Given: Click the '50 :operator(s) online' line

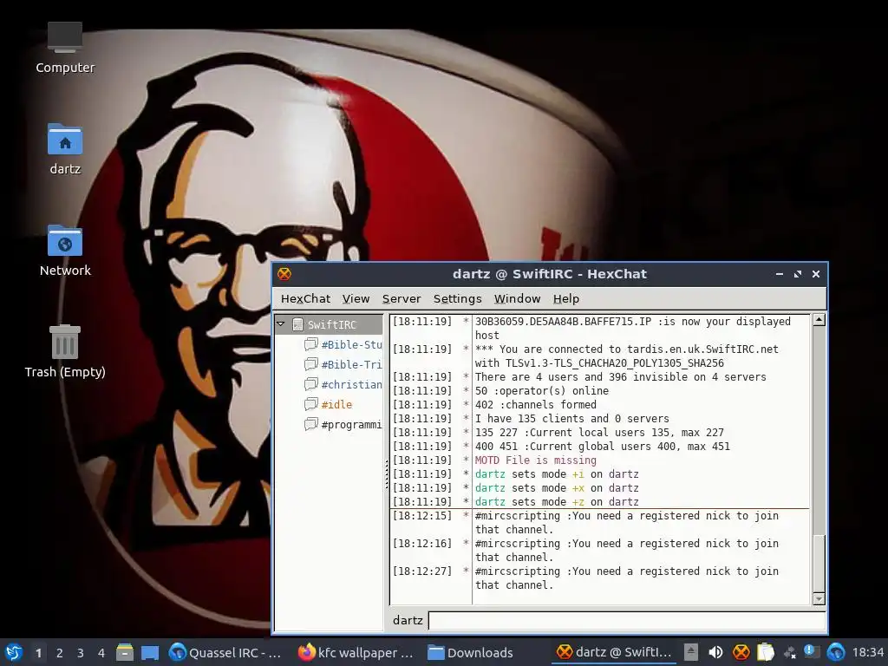Looking at the screenshot, I should click(541, 391).
